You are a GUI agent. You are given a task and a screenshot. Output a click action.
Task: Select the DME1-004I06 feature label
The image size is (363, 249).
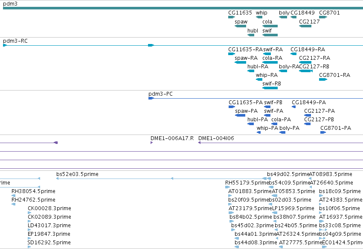[x=216, y=138]
